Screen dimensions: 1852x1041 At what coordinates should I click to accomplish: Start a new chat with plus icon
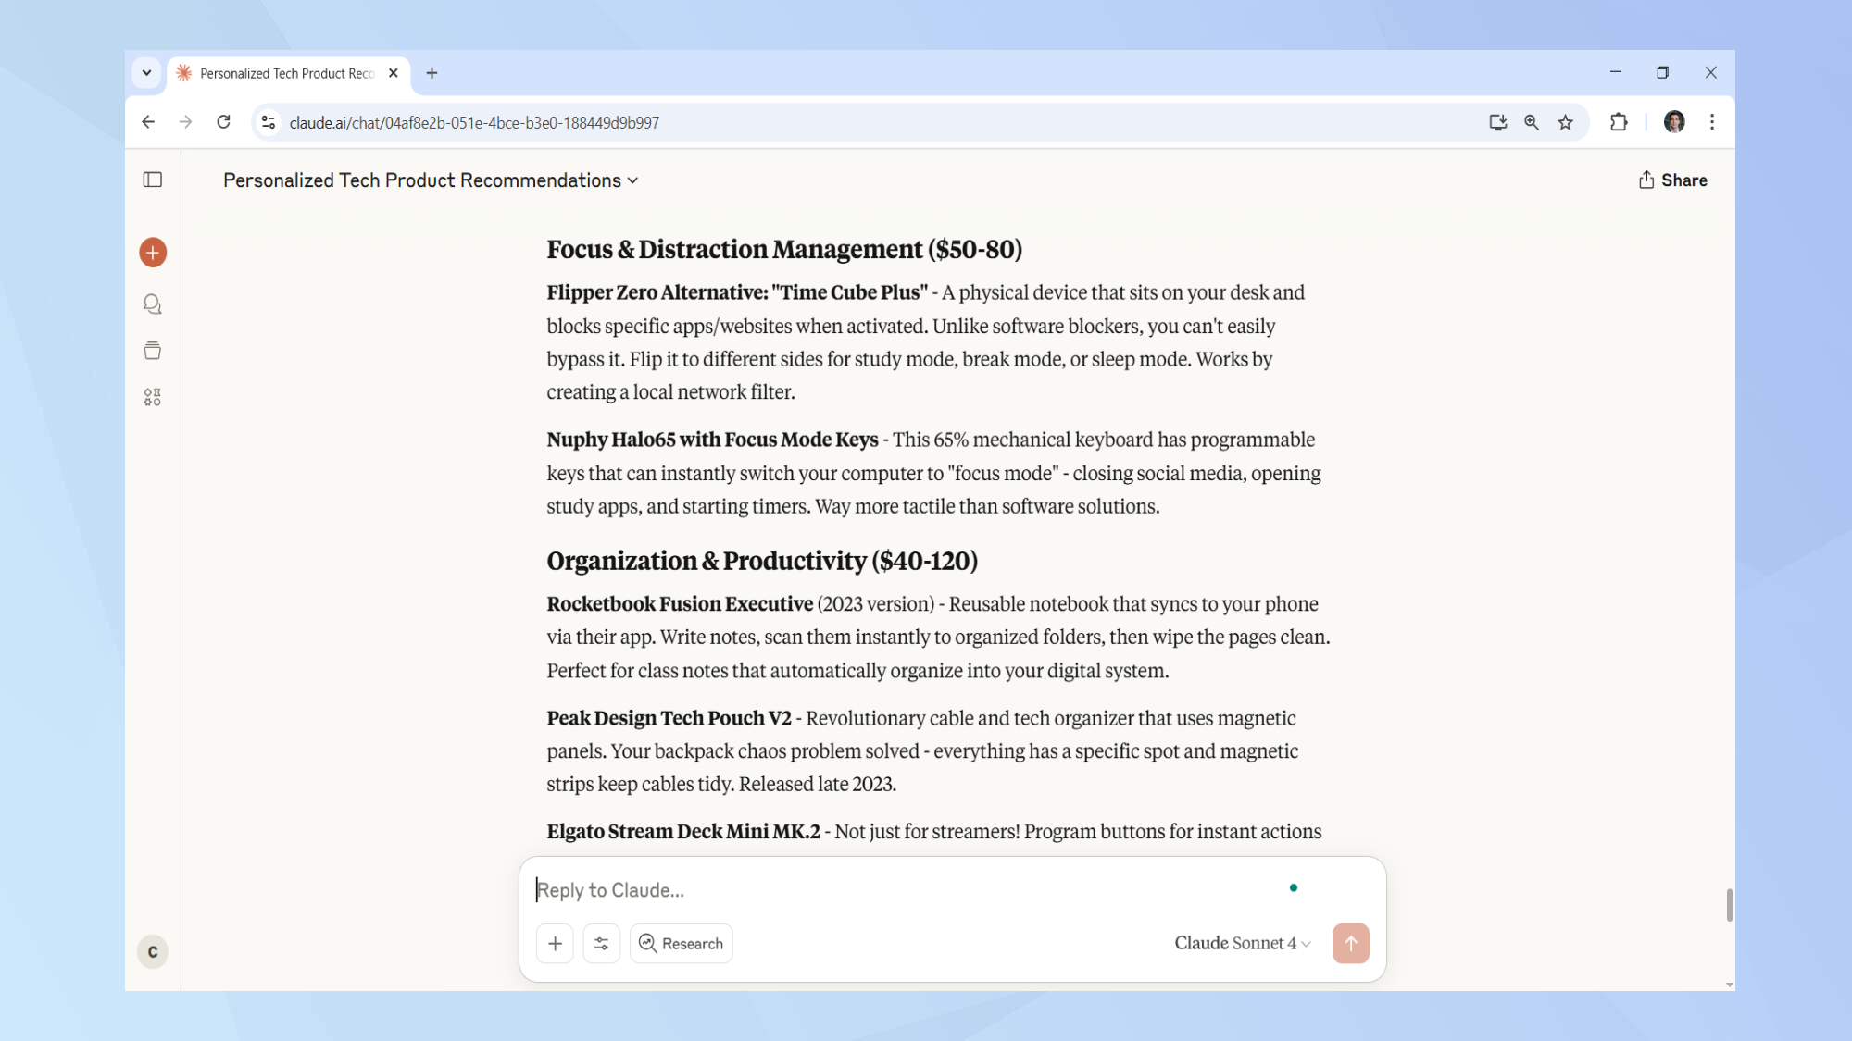pos(153,253)
